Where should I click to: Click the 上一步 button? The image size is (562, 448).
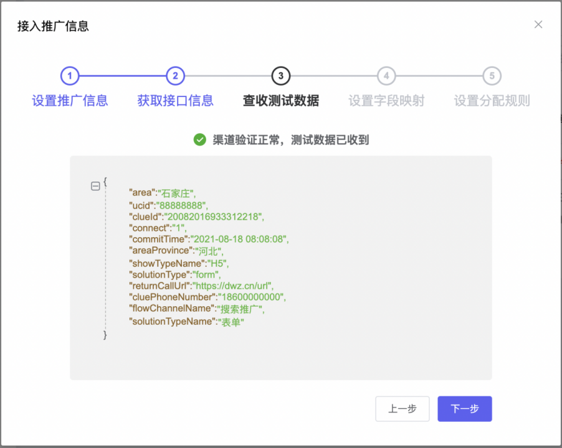coord(402,409)
